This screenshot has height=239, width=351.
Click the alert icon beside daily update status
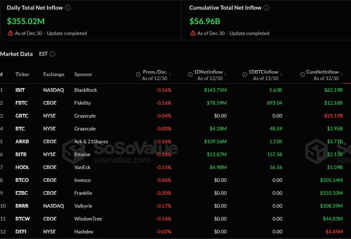pyautogui.click(x=9, y=33)
